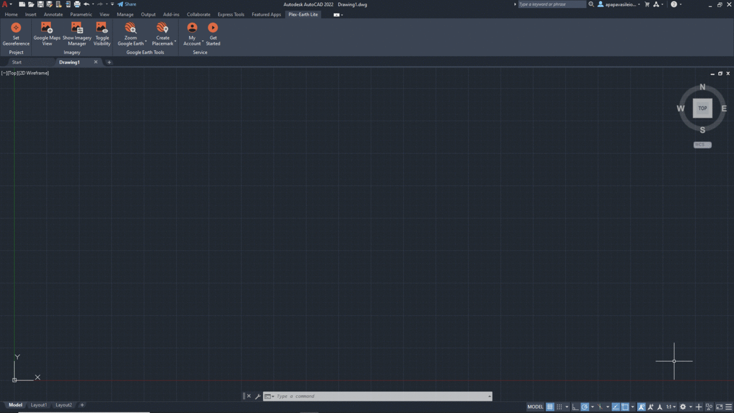Show the Imagery Manager

77,34
